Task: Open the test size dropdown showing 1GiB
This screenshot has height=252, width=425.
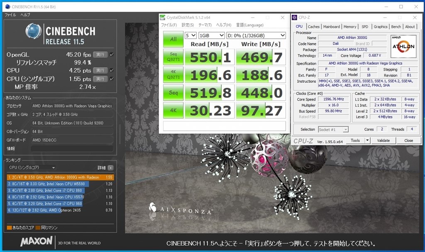Action: (211, 36)
